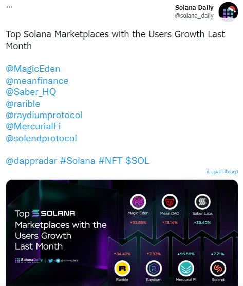
Task: Open the three-dot more options menu
Action: 9,7
